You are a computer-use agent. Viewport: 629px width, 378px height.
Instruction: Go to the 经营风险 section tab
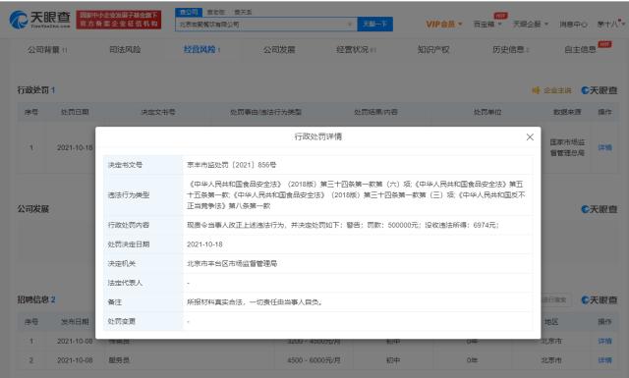201,49
